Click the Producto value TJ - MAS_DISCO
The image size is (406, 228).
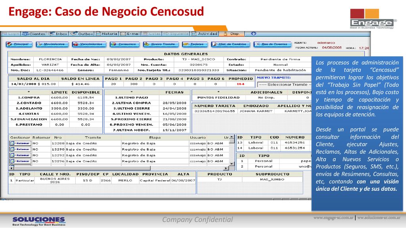(199, 59)
